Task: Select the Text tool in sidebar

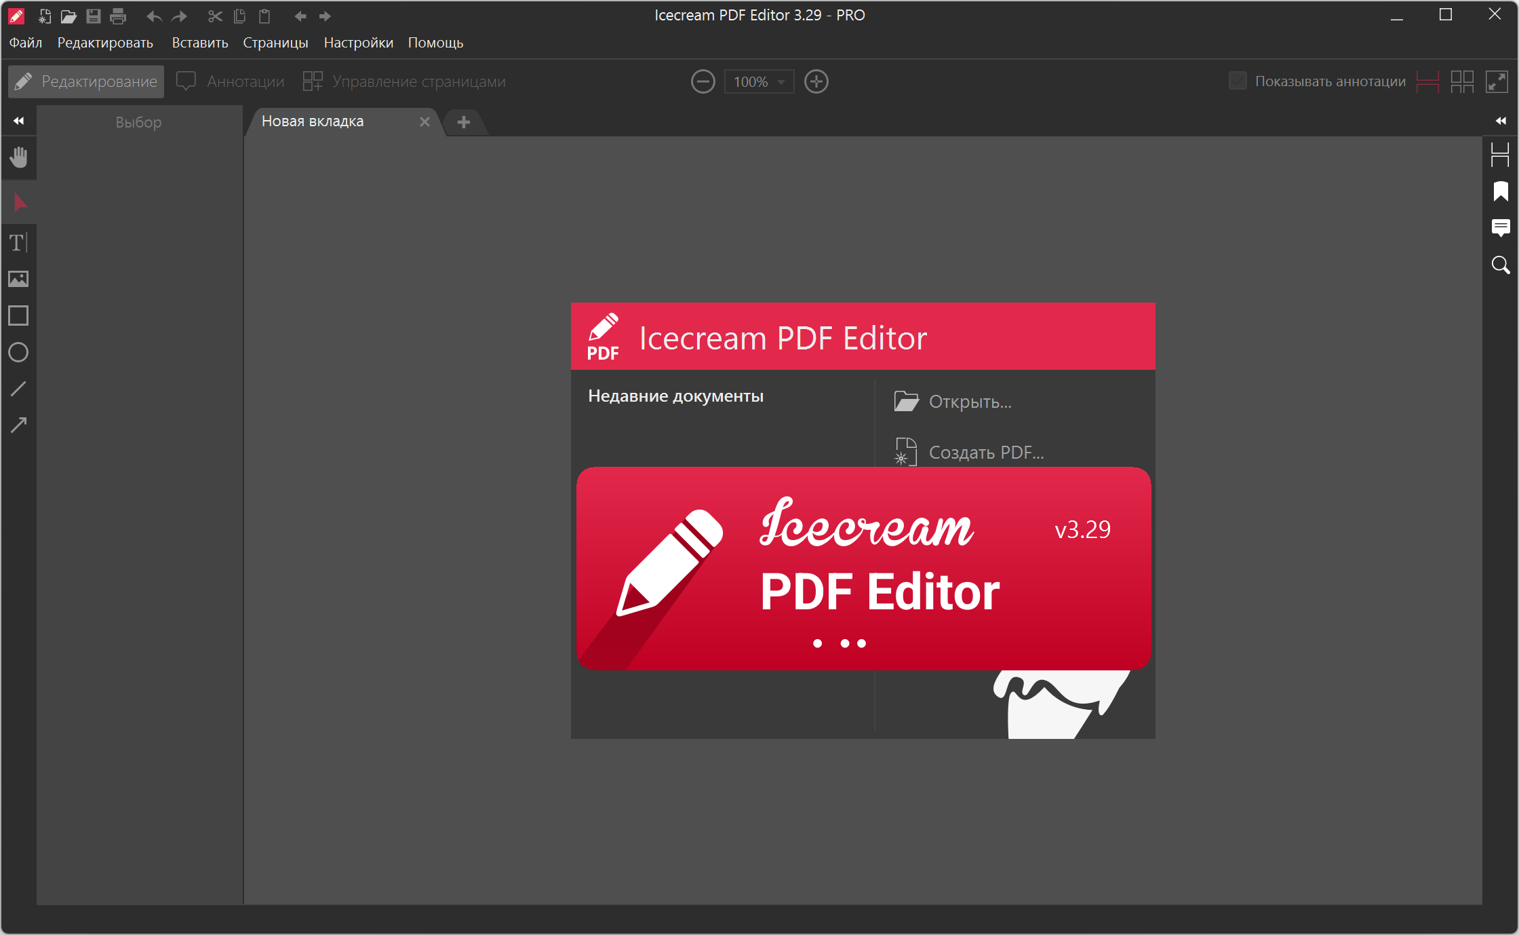Action: click(18, 242)
